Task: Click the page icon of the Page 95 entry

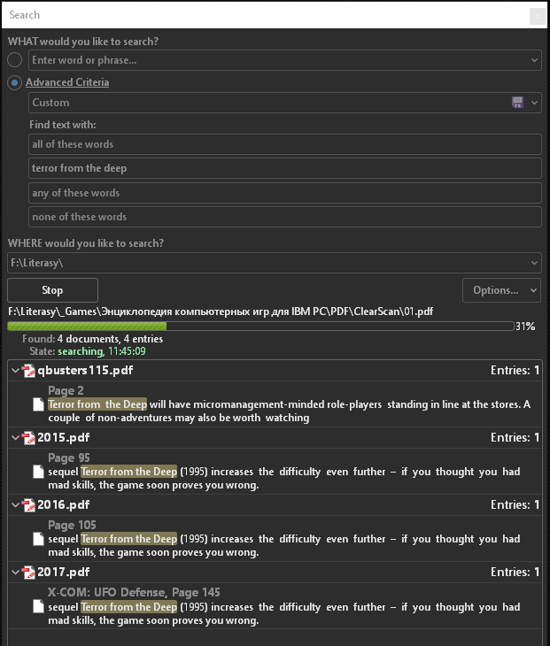Action: coord(38,472)
